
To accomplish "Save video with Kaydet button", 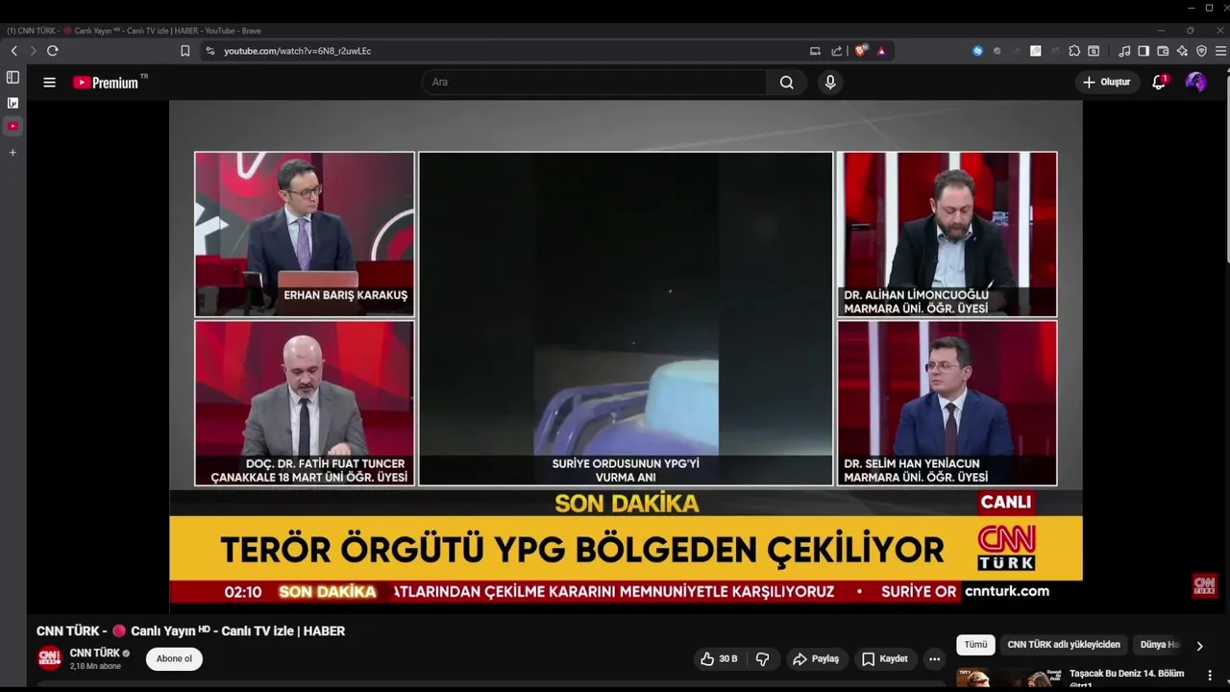I will pyautogui.click(x=884, y=659).
